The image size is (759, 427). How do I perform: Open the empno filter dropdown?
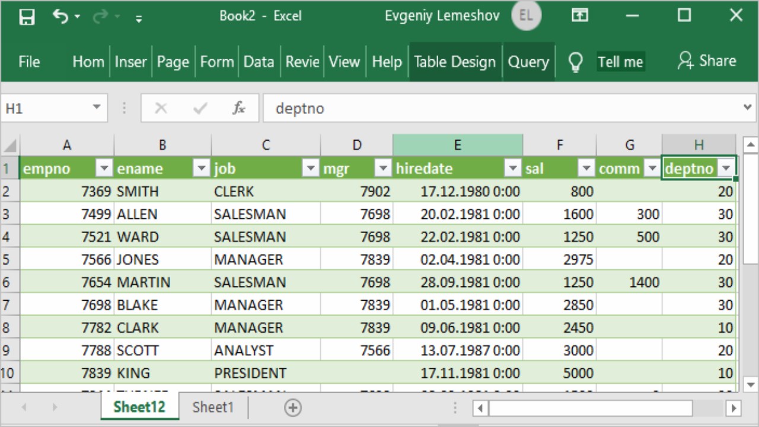pos(104,168)
